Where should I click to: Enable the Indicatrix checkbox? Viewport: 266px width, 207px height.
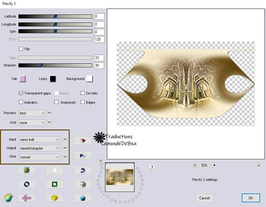(21, 102)
